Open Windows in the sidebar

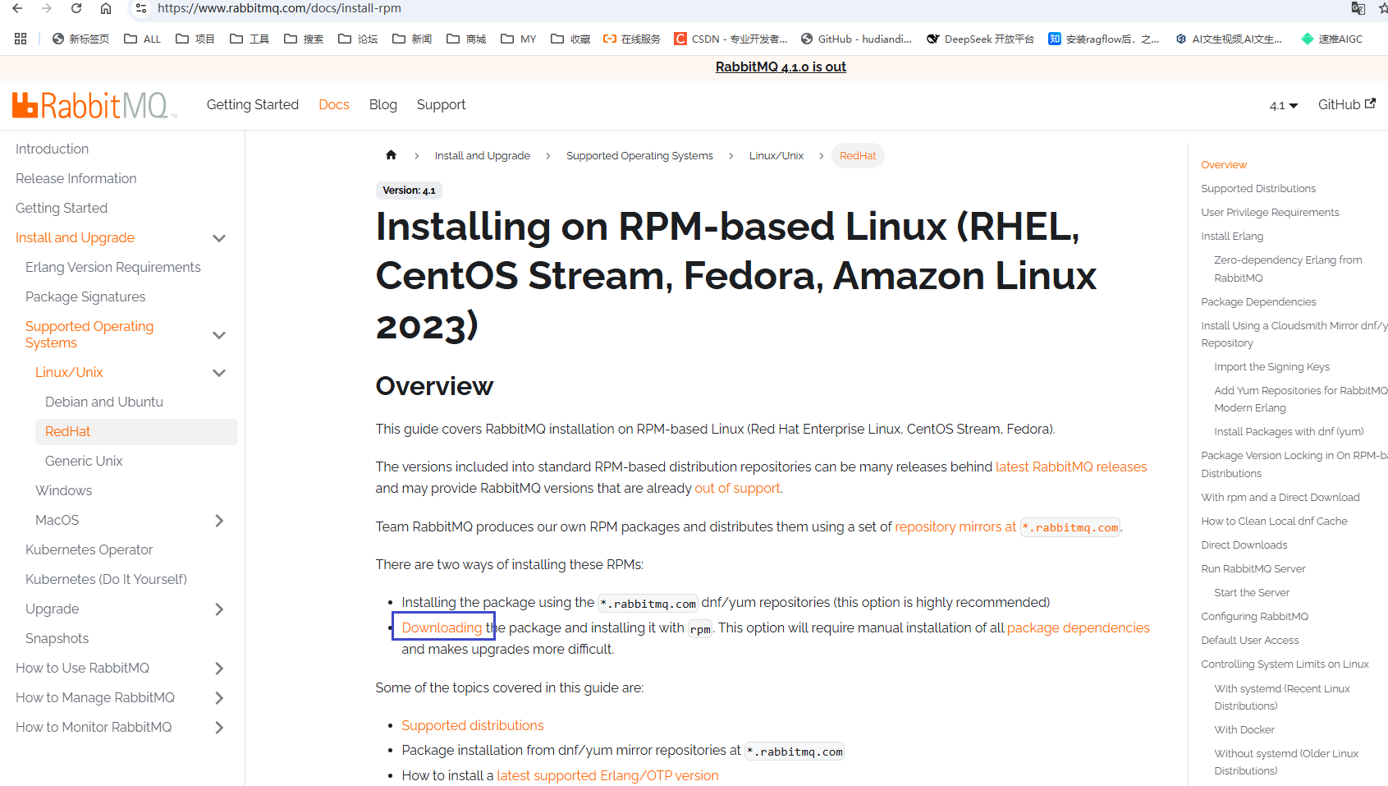tap(63, 490)
